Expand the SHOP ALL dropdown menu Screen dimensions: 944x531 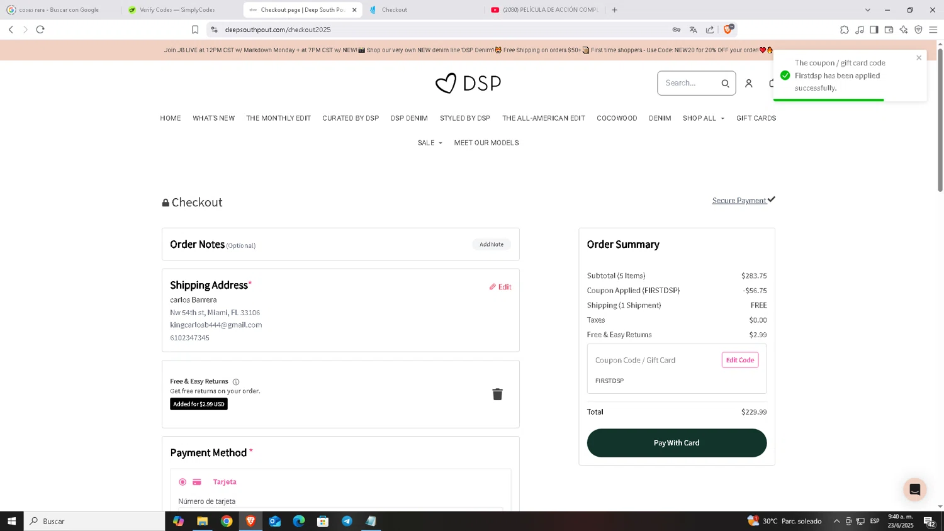coord(704,118)
